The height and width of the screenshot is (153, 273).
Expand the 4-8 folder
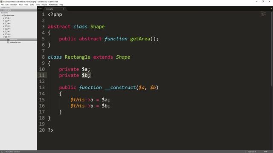click(x=4, y=34)
